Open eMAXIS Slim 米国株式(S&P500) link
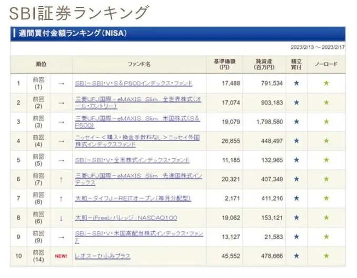Screen dimensions: 357x278 pos(137,122)
